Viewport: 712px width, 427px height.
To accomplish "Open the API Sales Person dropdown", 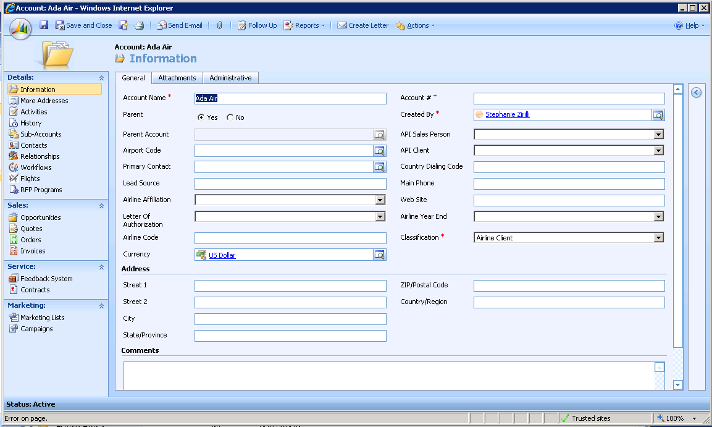I will [x=658, y=135].
